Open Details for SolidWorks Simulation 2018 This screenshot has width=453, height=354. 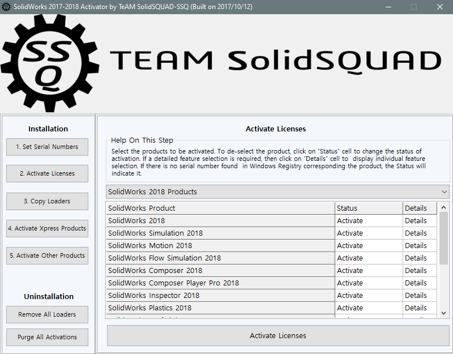420,233
